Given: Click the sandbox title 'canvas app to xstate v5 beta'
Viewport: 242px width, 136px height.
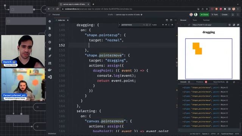Looking at the screenshot, I should 128,15.
